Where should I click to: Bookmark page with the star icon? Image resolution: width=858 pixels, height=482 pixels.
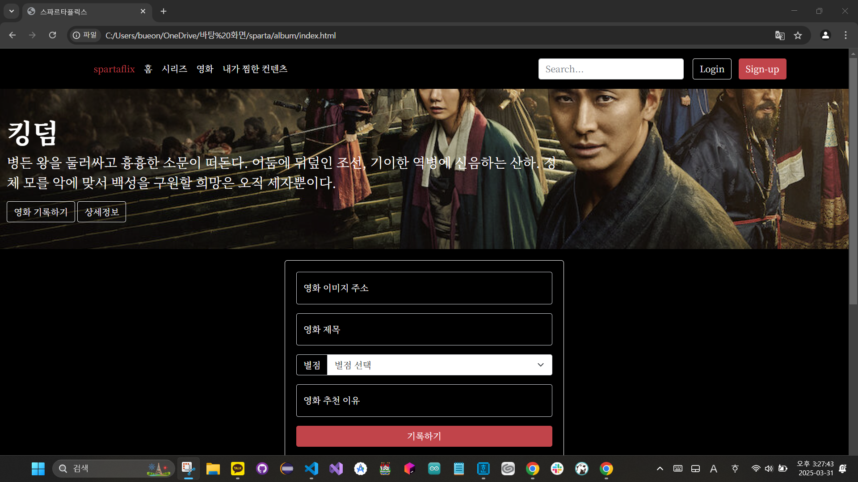point(798,35)
